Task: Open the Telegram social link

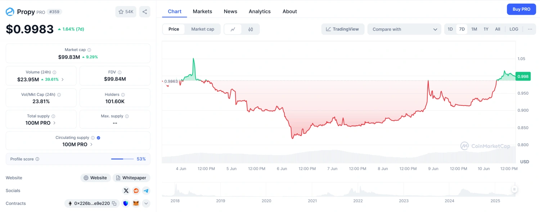Action: [146, 191]
